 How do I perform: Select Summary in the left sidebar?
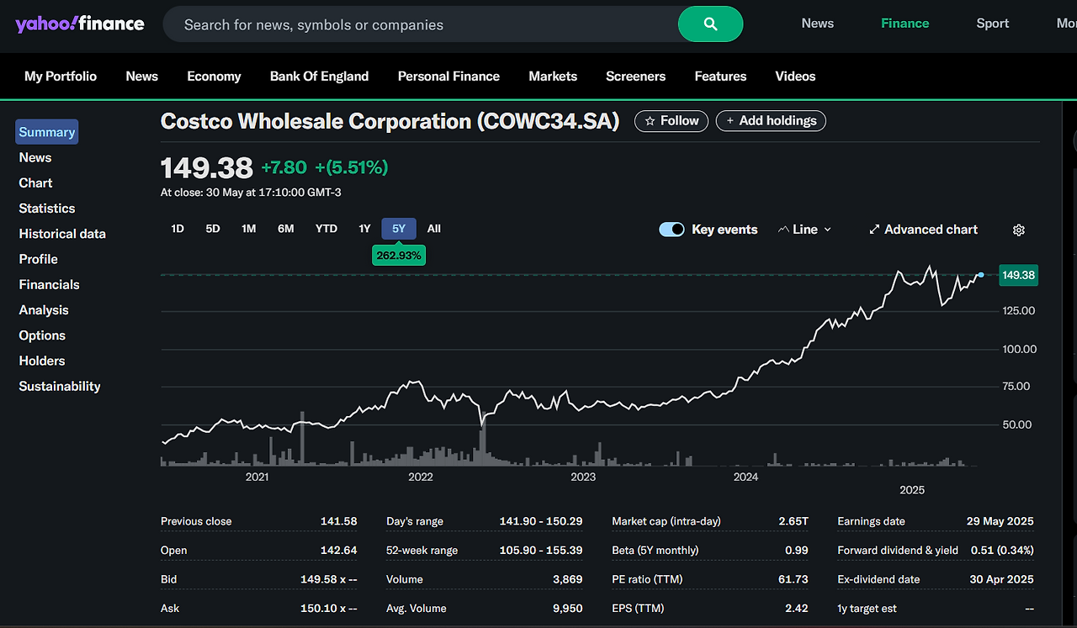click(47, 132)
